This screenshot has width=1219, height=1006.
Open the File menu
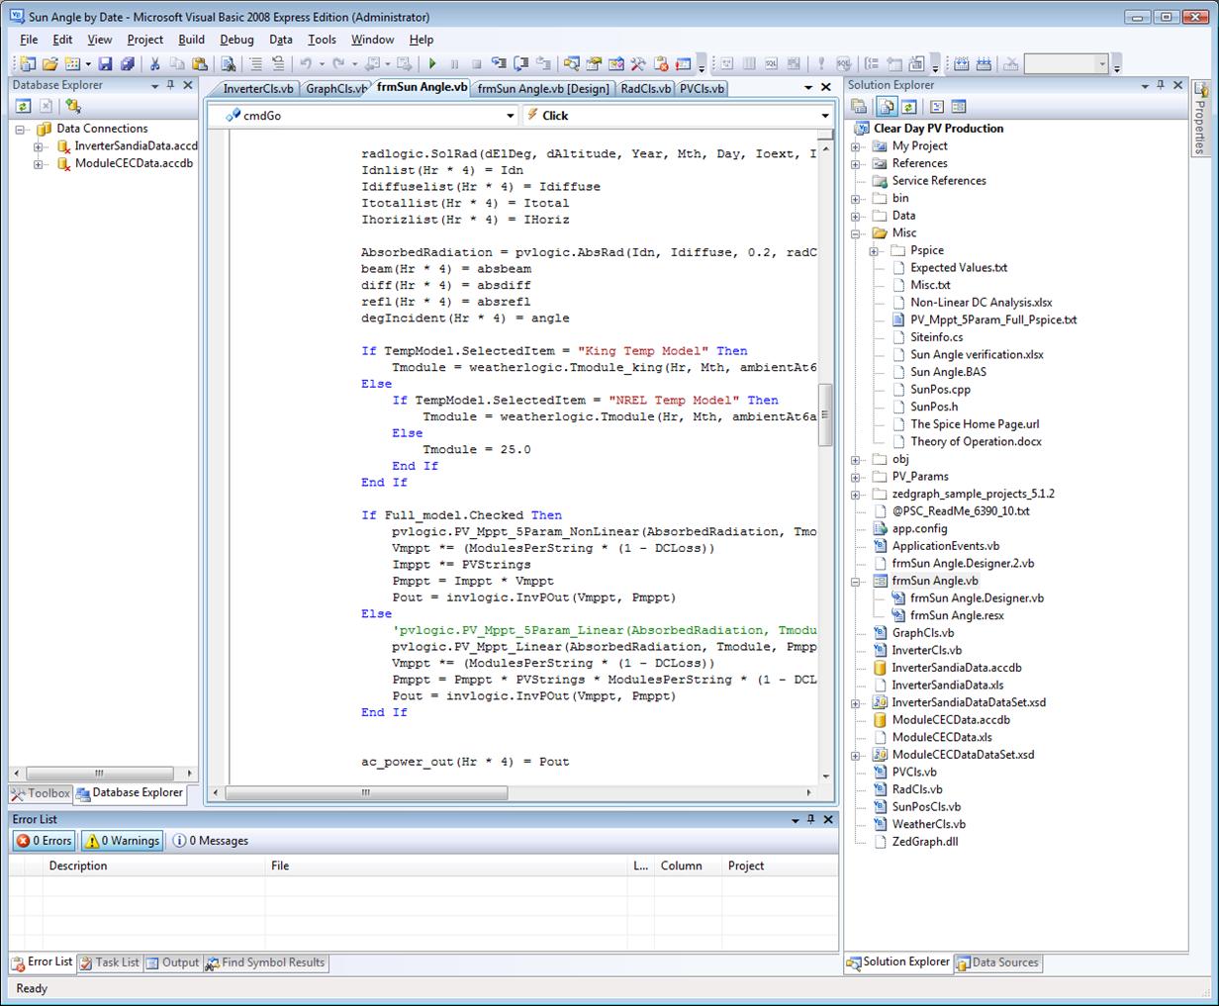(29, 40)
